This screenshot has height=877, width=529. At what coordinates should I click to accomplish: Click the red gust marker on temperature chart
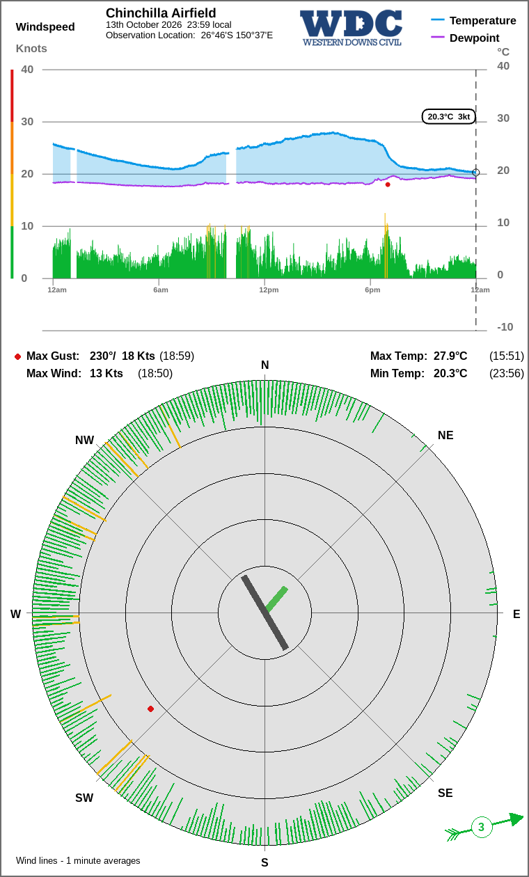click(x=388, y=184)
